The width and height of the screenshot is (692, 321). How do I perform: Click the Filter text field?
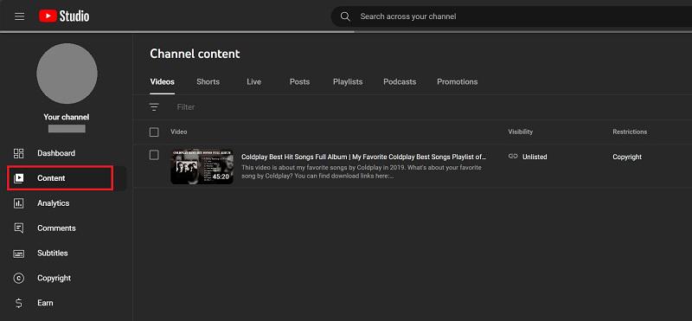coord(186,106)
